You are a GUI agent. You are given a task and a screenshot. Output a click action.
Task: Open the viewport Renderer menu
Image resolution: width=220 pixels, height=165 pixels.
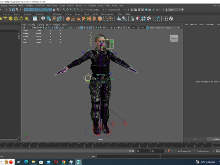coord(56,25)
